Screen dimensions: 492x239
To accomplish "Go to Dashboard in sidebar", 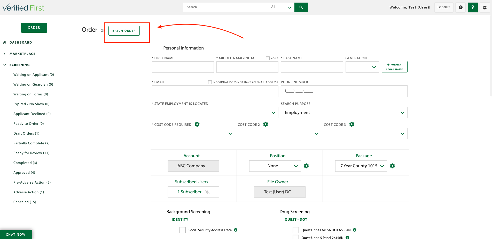I will (21, 43).
